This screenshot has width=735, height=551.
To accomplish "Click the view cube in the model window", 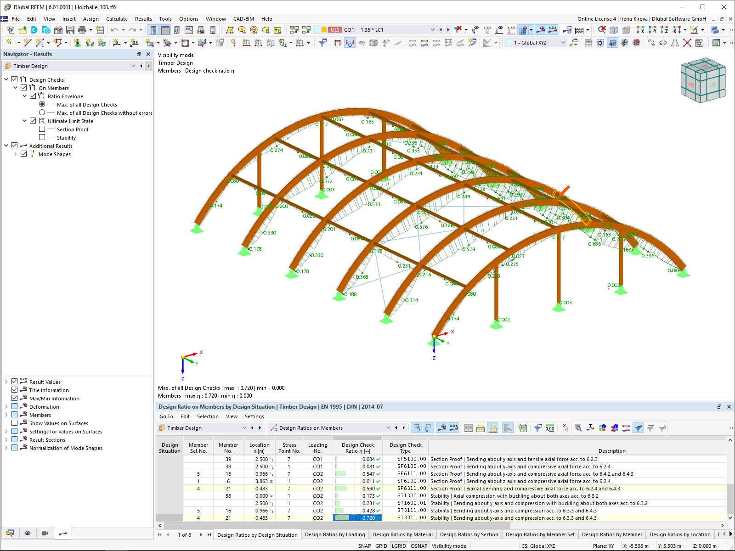I will tap(703, 80).
